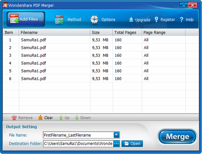Start merging with the Merge button
The height and width of the screenshot is (154, 202).
(x=177, y=137)
